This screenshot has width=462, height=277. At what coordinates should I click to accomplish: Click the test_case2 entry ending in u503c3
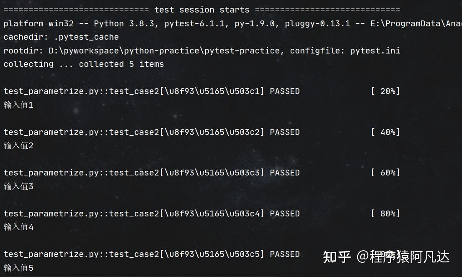click(x=134, y=173)
